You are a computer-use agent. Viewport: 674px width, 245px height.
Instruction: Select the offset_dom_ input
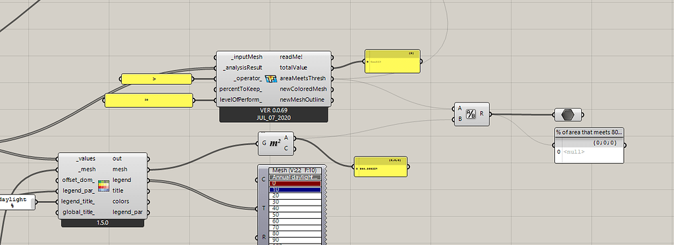pos(79,180)
